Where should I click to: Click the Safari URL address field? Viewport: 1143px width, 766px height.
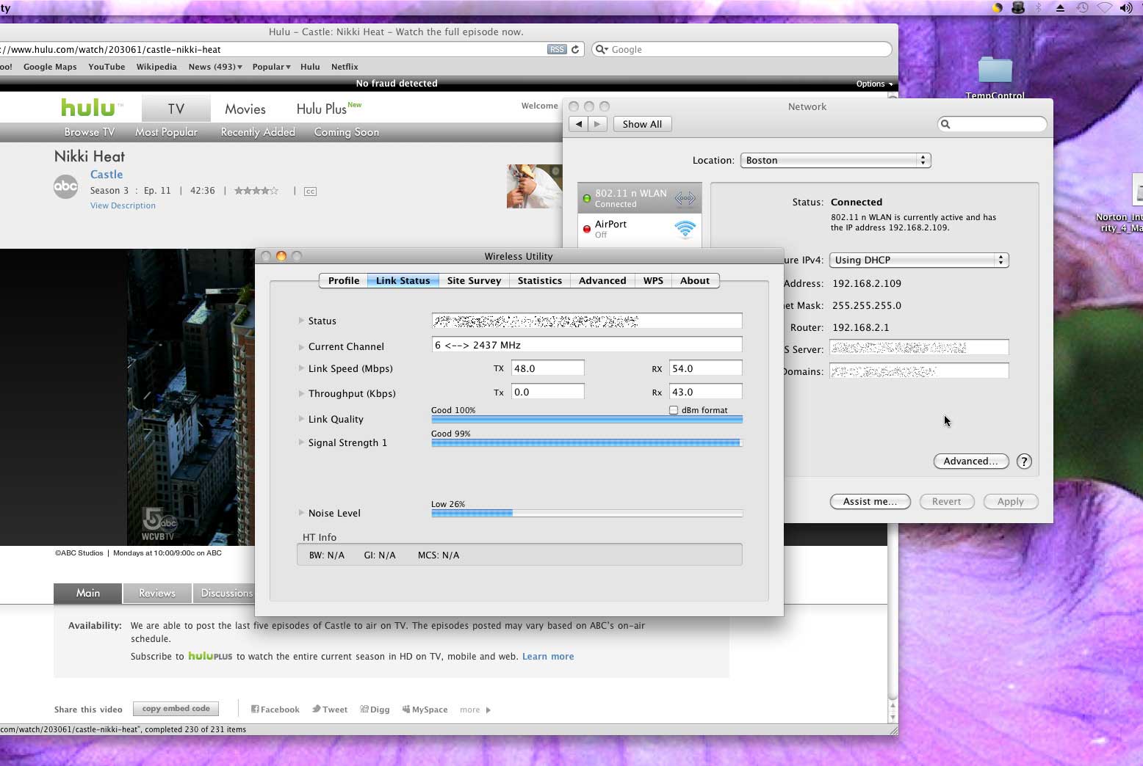[x=272, y=49]
